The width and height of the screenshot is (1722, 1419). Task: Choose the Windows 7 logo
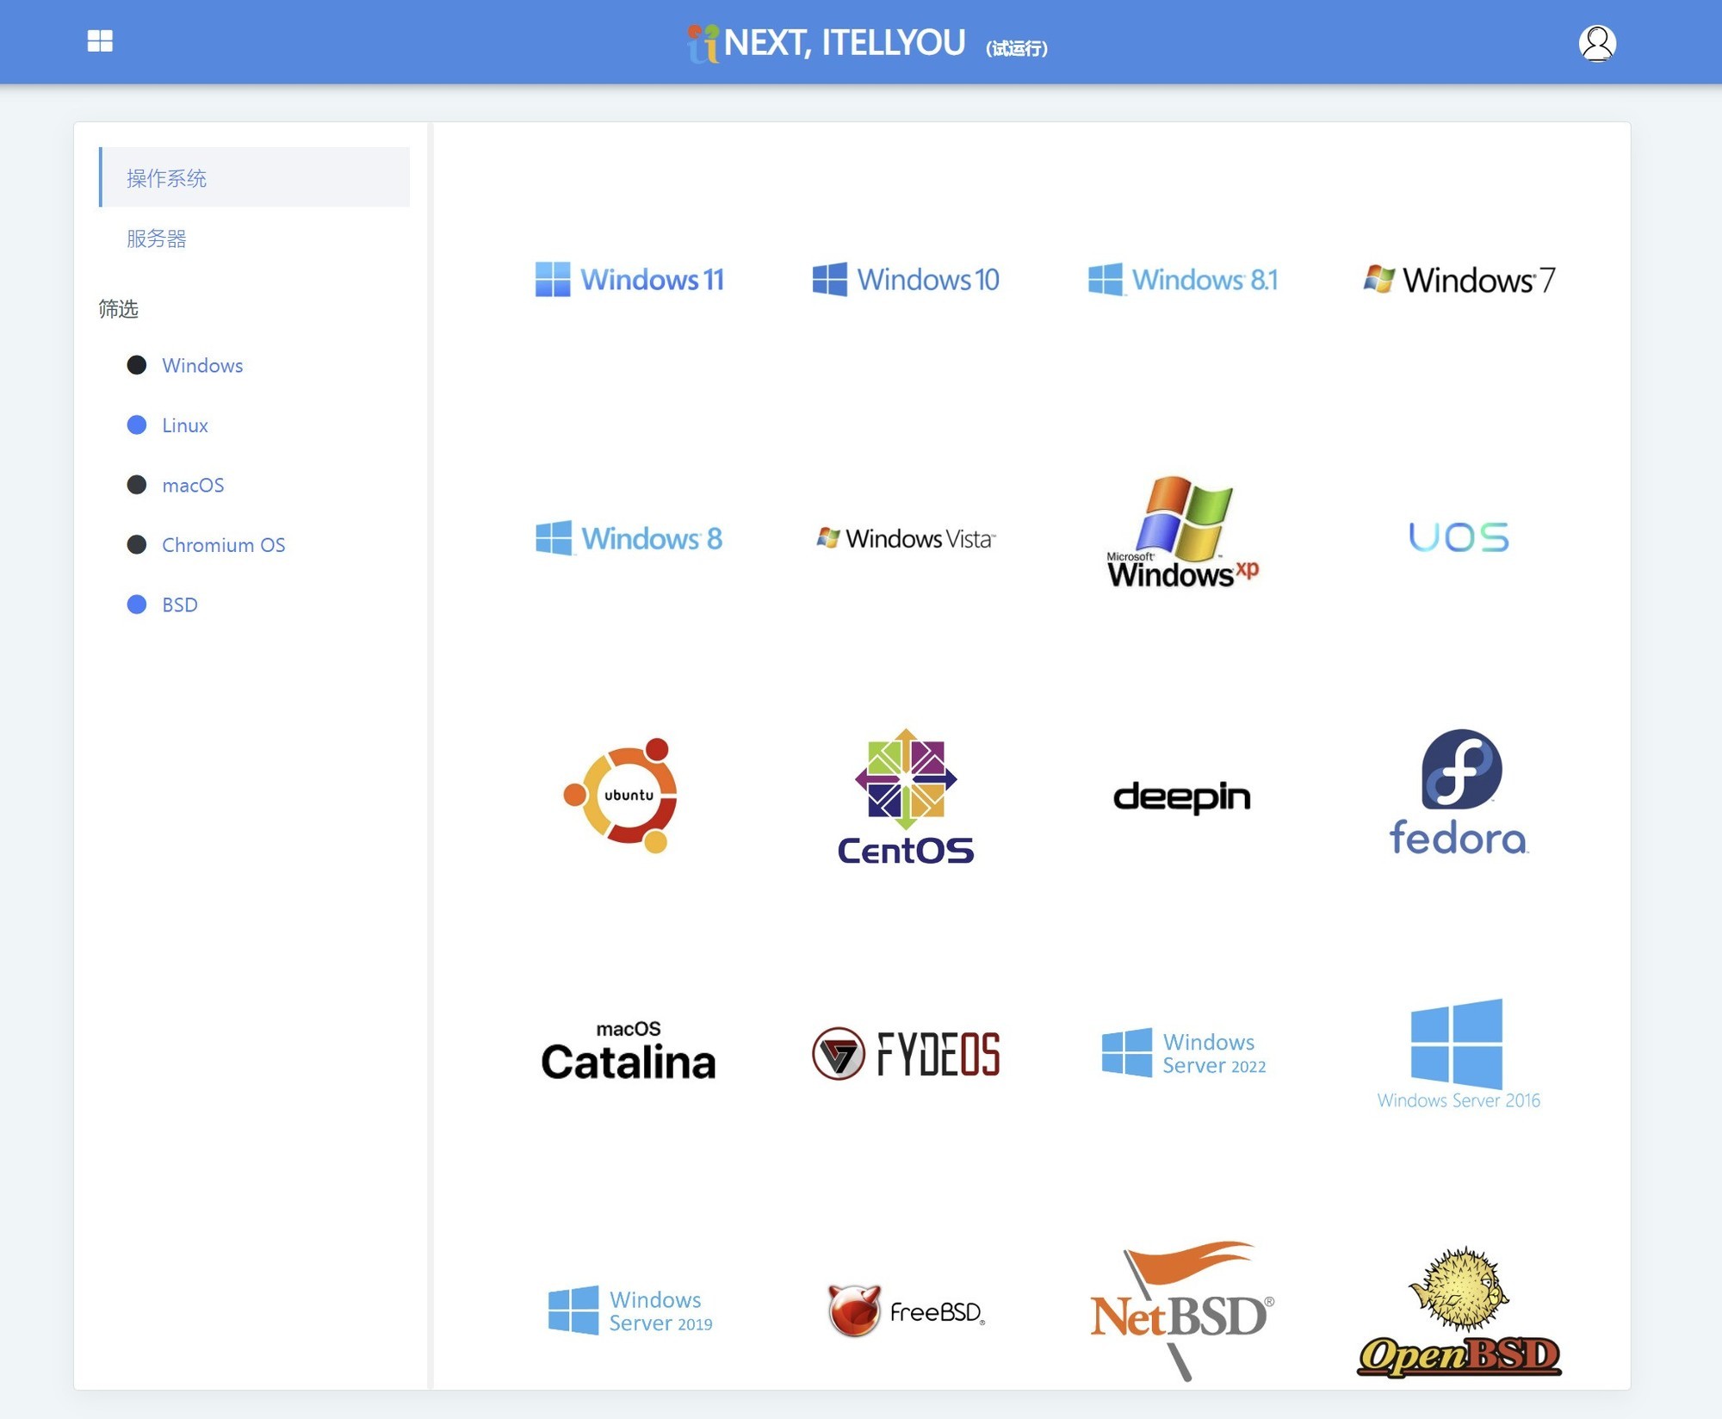(x=1459, y=280)
